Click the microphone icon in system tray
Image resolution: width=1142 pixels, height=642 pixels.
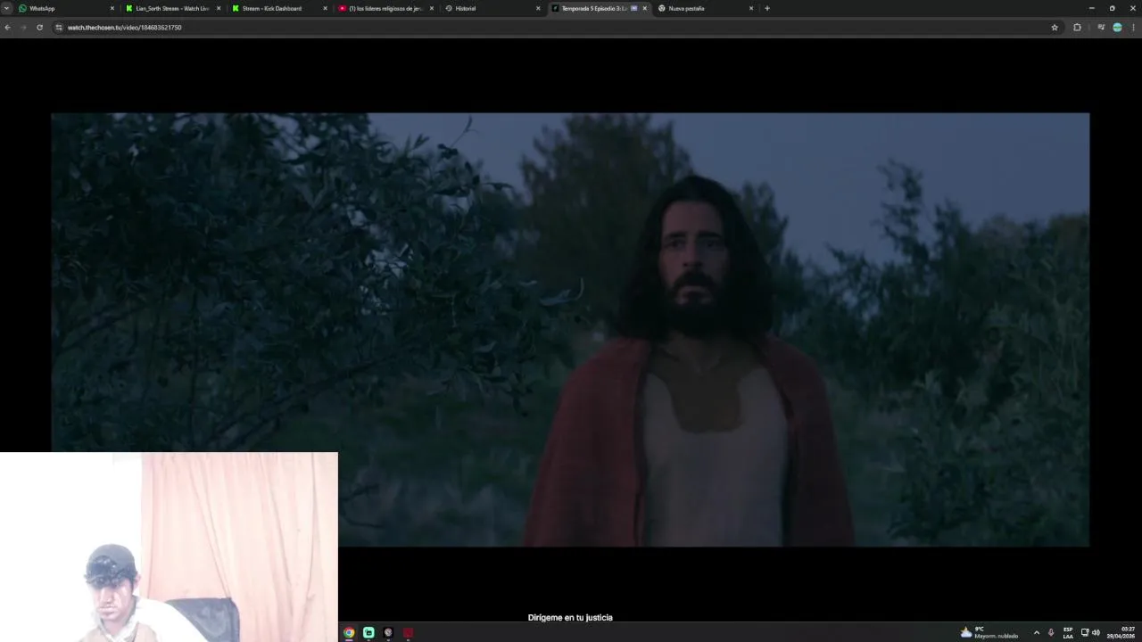coord(1051,632)
